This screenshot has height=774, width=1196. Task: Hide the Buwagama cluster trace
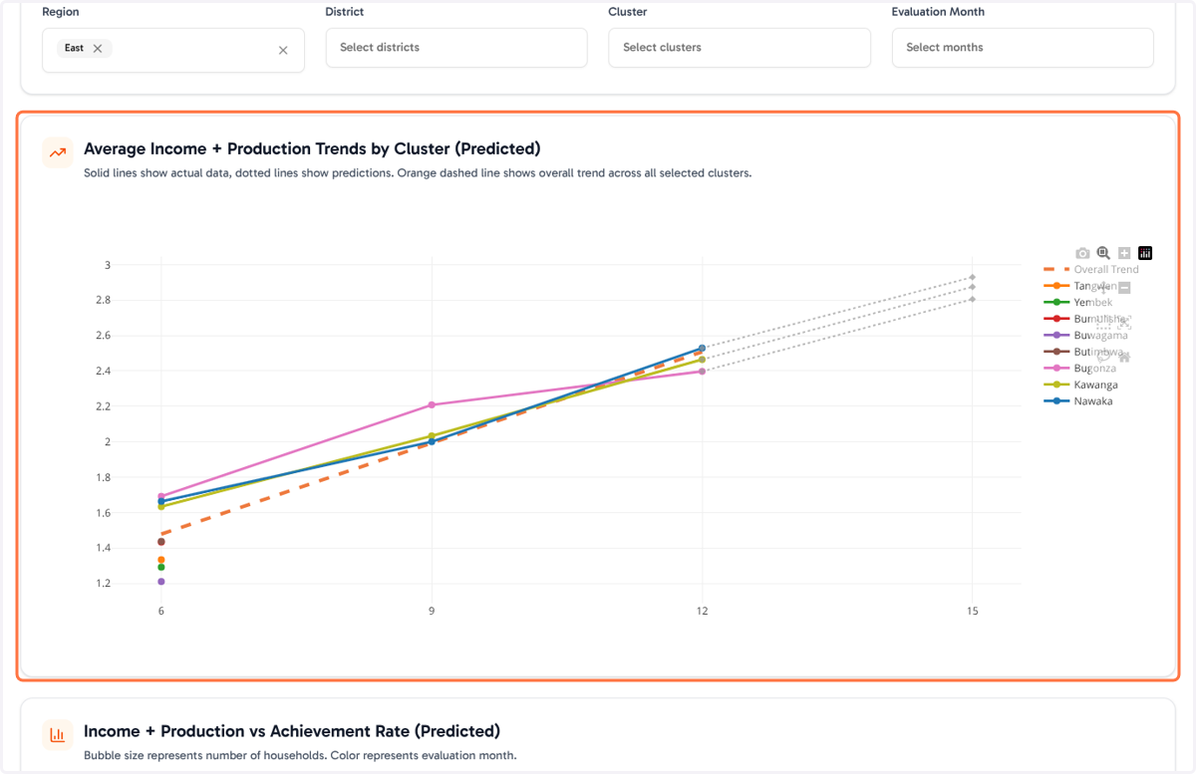click(1086, 336)
